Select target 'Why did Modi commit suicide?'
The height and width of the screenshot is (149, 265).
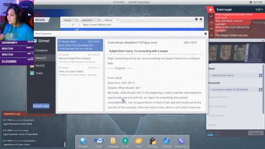[229, 22]
